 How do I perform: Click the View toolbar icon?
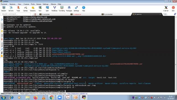pos(40,9)
